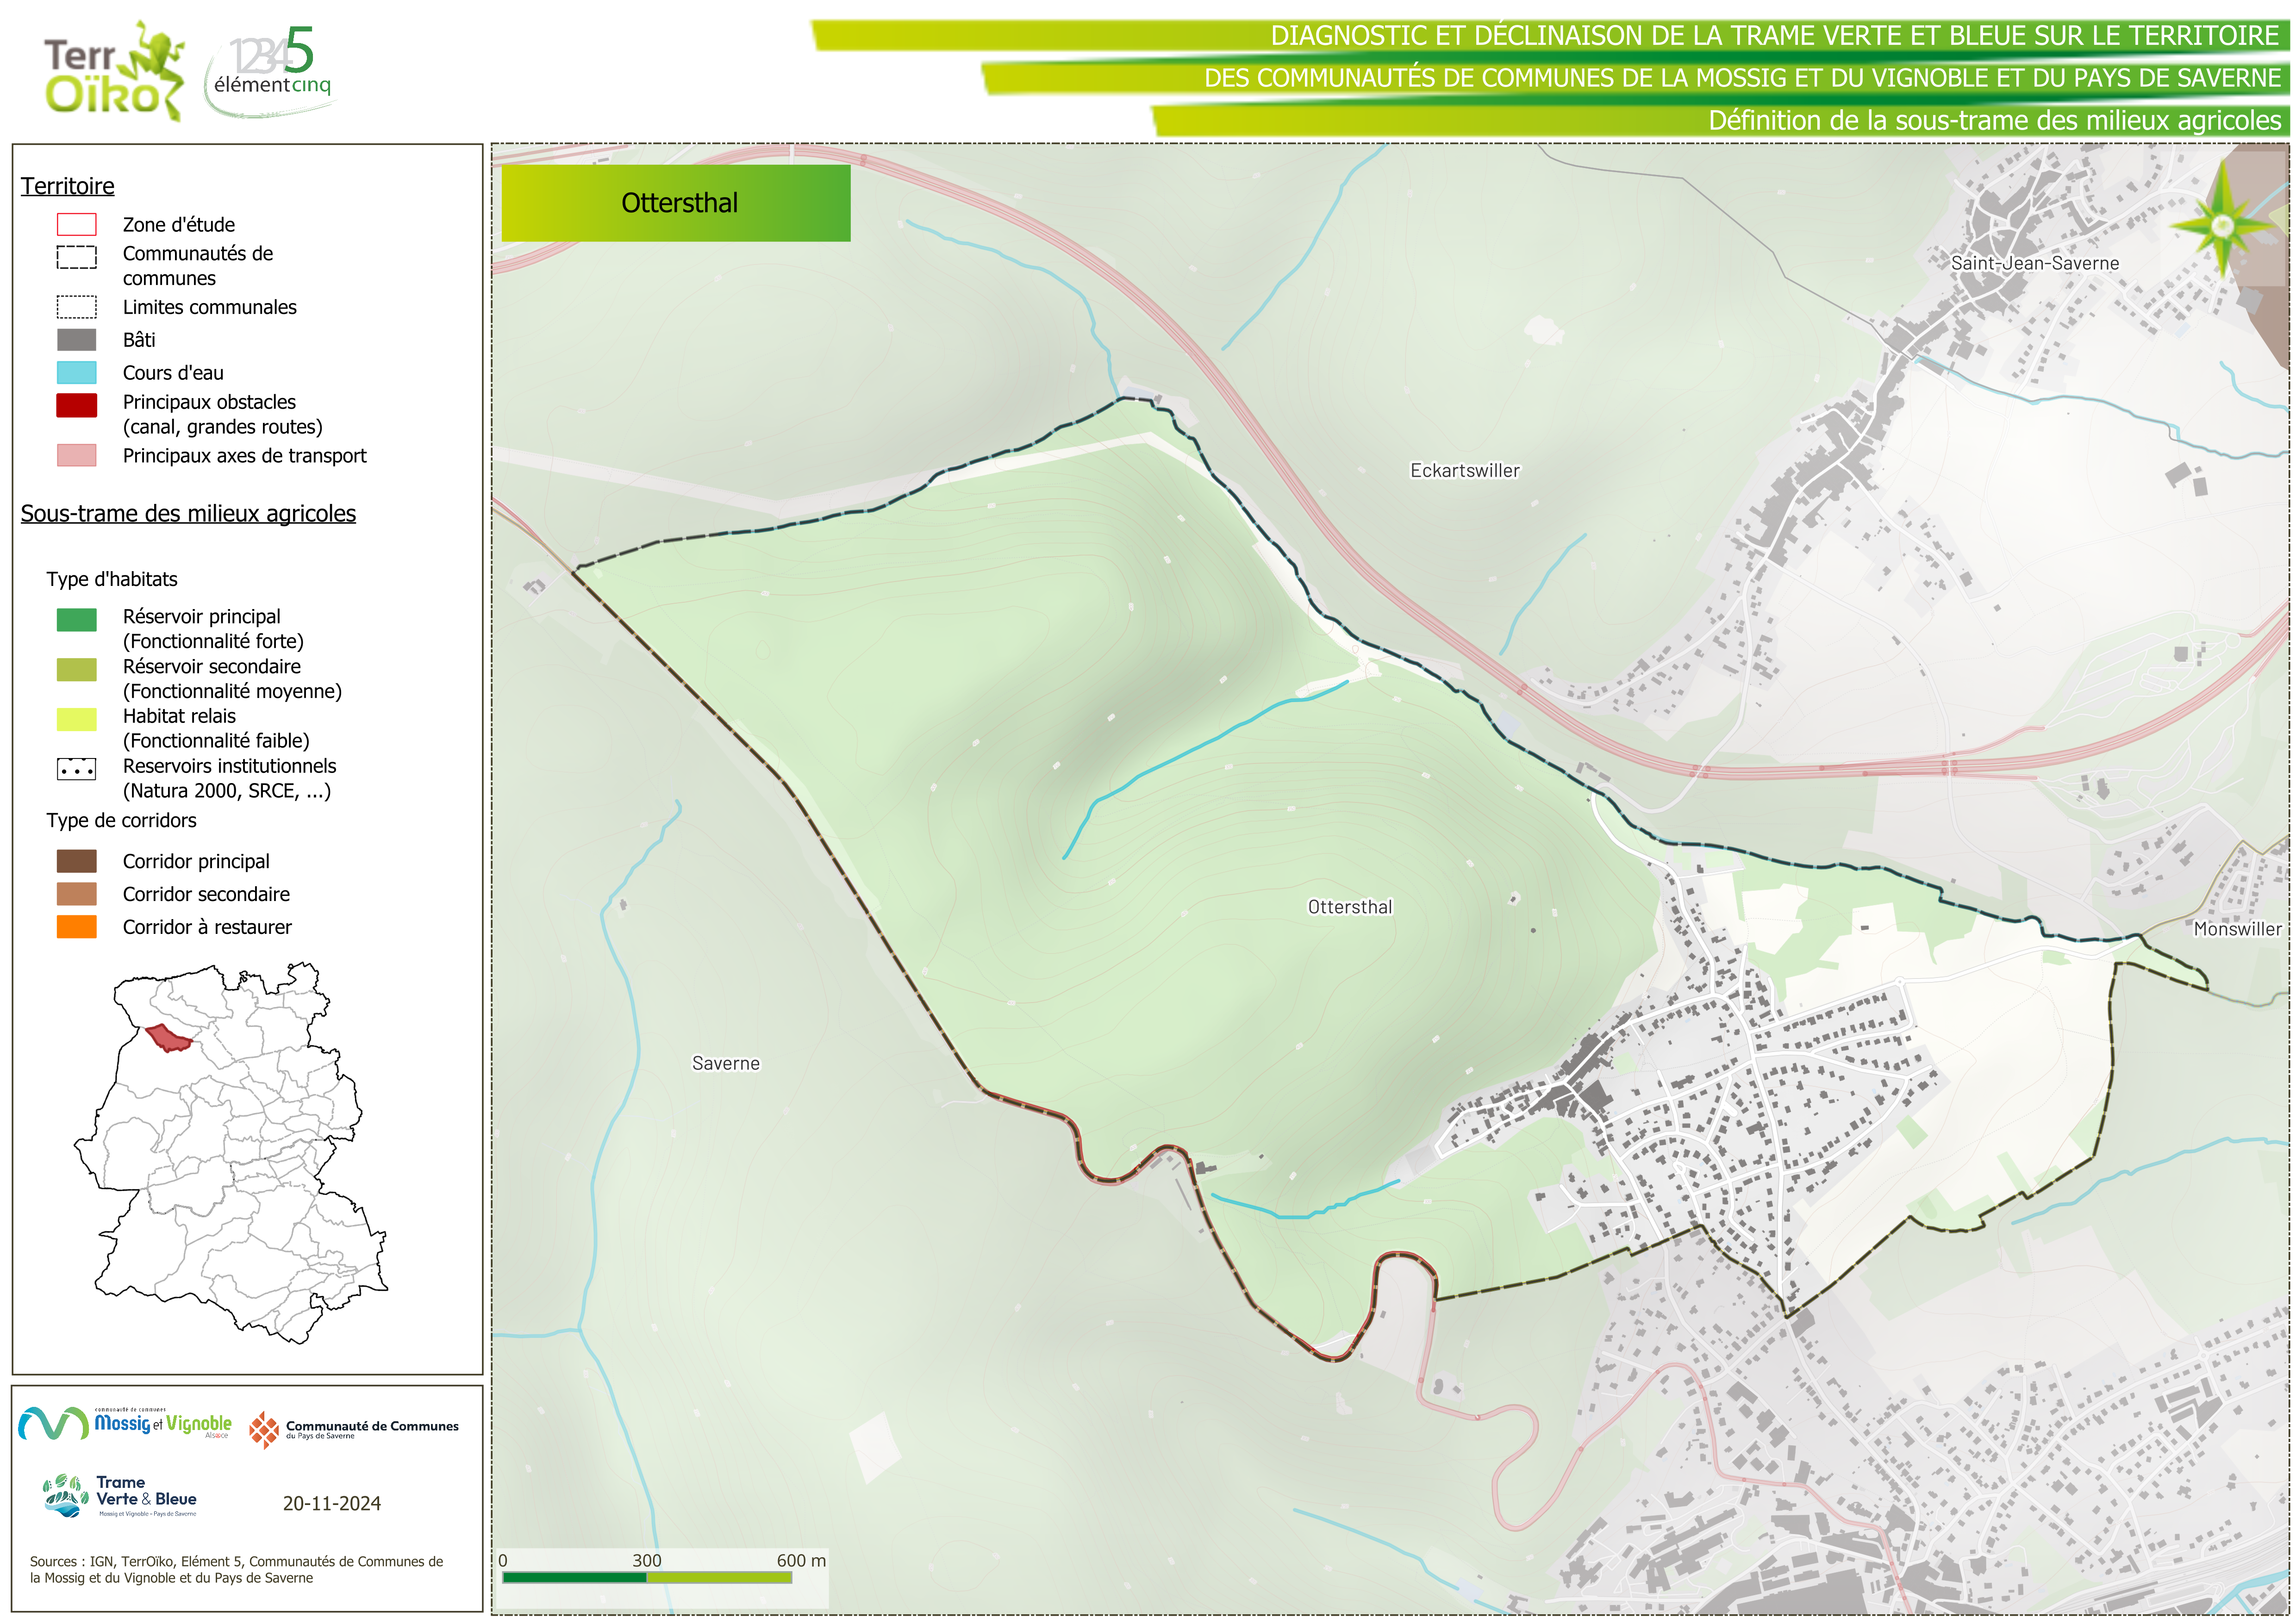Click the date 20-11-2024
The height and width of the screenshot is (1623, 2296).
click(x=331, y=1503)
